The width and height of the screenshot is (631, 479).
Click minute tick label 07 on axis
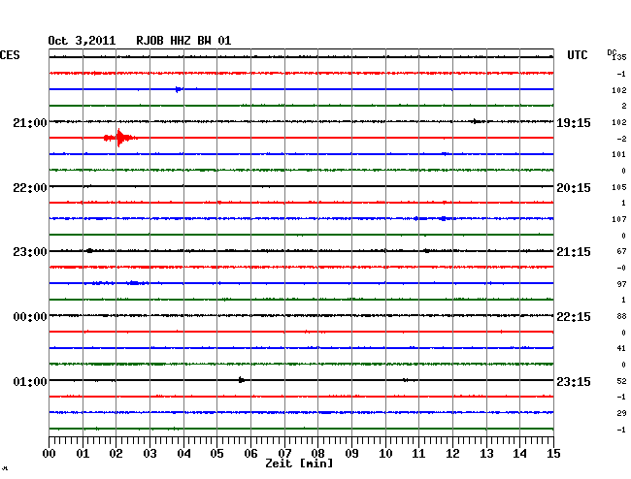pyautogui.click(x=284, y=454)
